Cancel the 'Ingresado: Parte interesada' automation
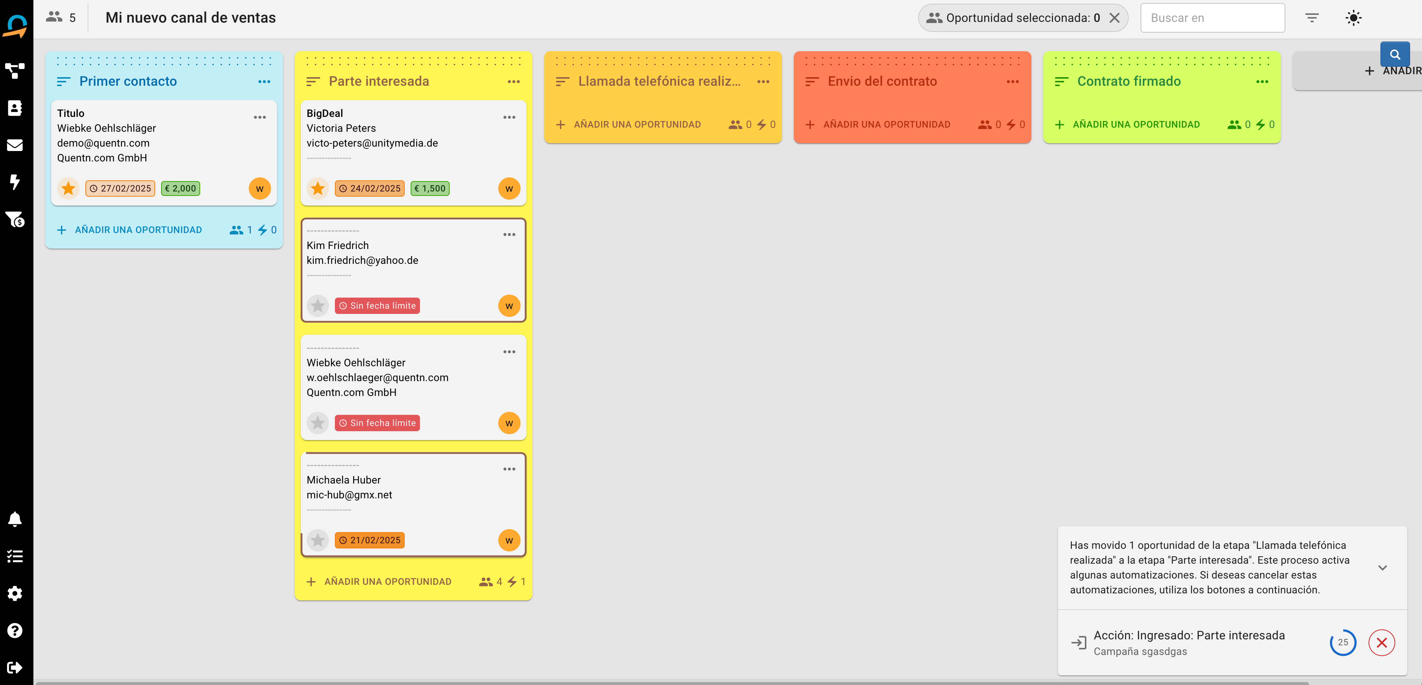The image size is (1422, 685). [x=1382, y=643]
